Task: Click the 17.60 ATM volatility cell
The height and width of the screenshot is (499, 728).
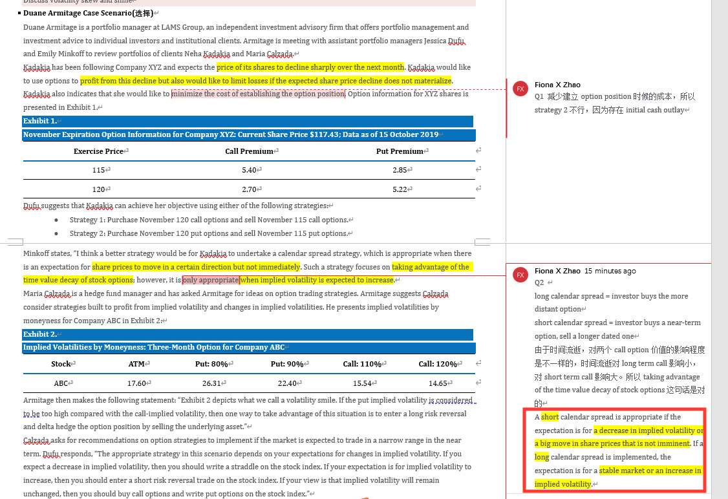Action: 137,383
